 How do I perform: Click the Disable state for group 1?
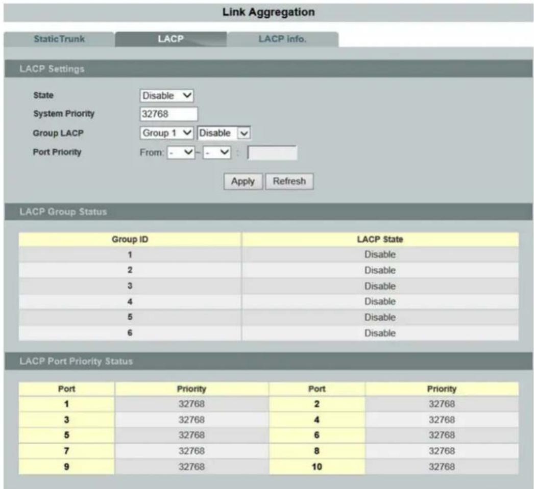[380, 255]
